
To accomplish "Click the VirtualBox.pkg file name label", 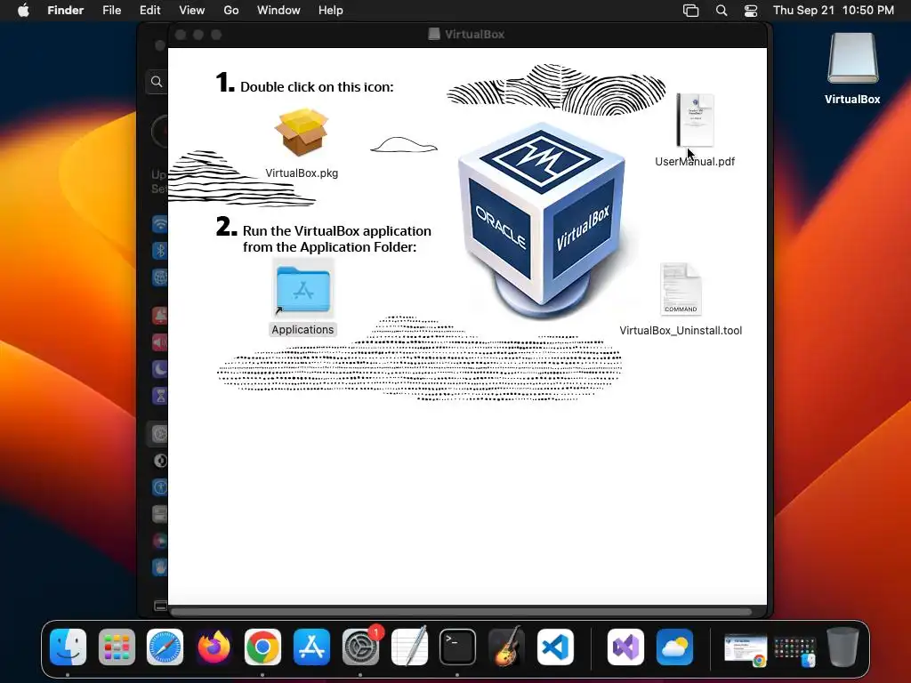I will click(302, 173).
